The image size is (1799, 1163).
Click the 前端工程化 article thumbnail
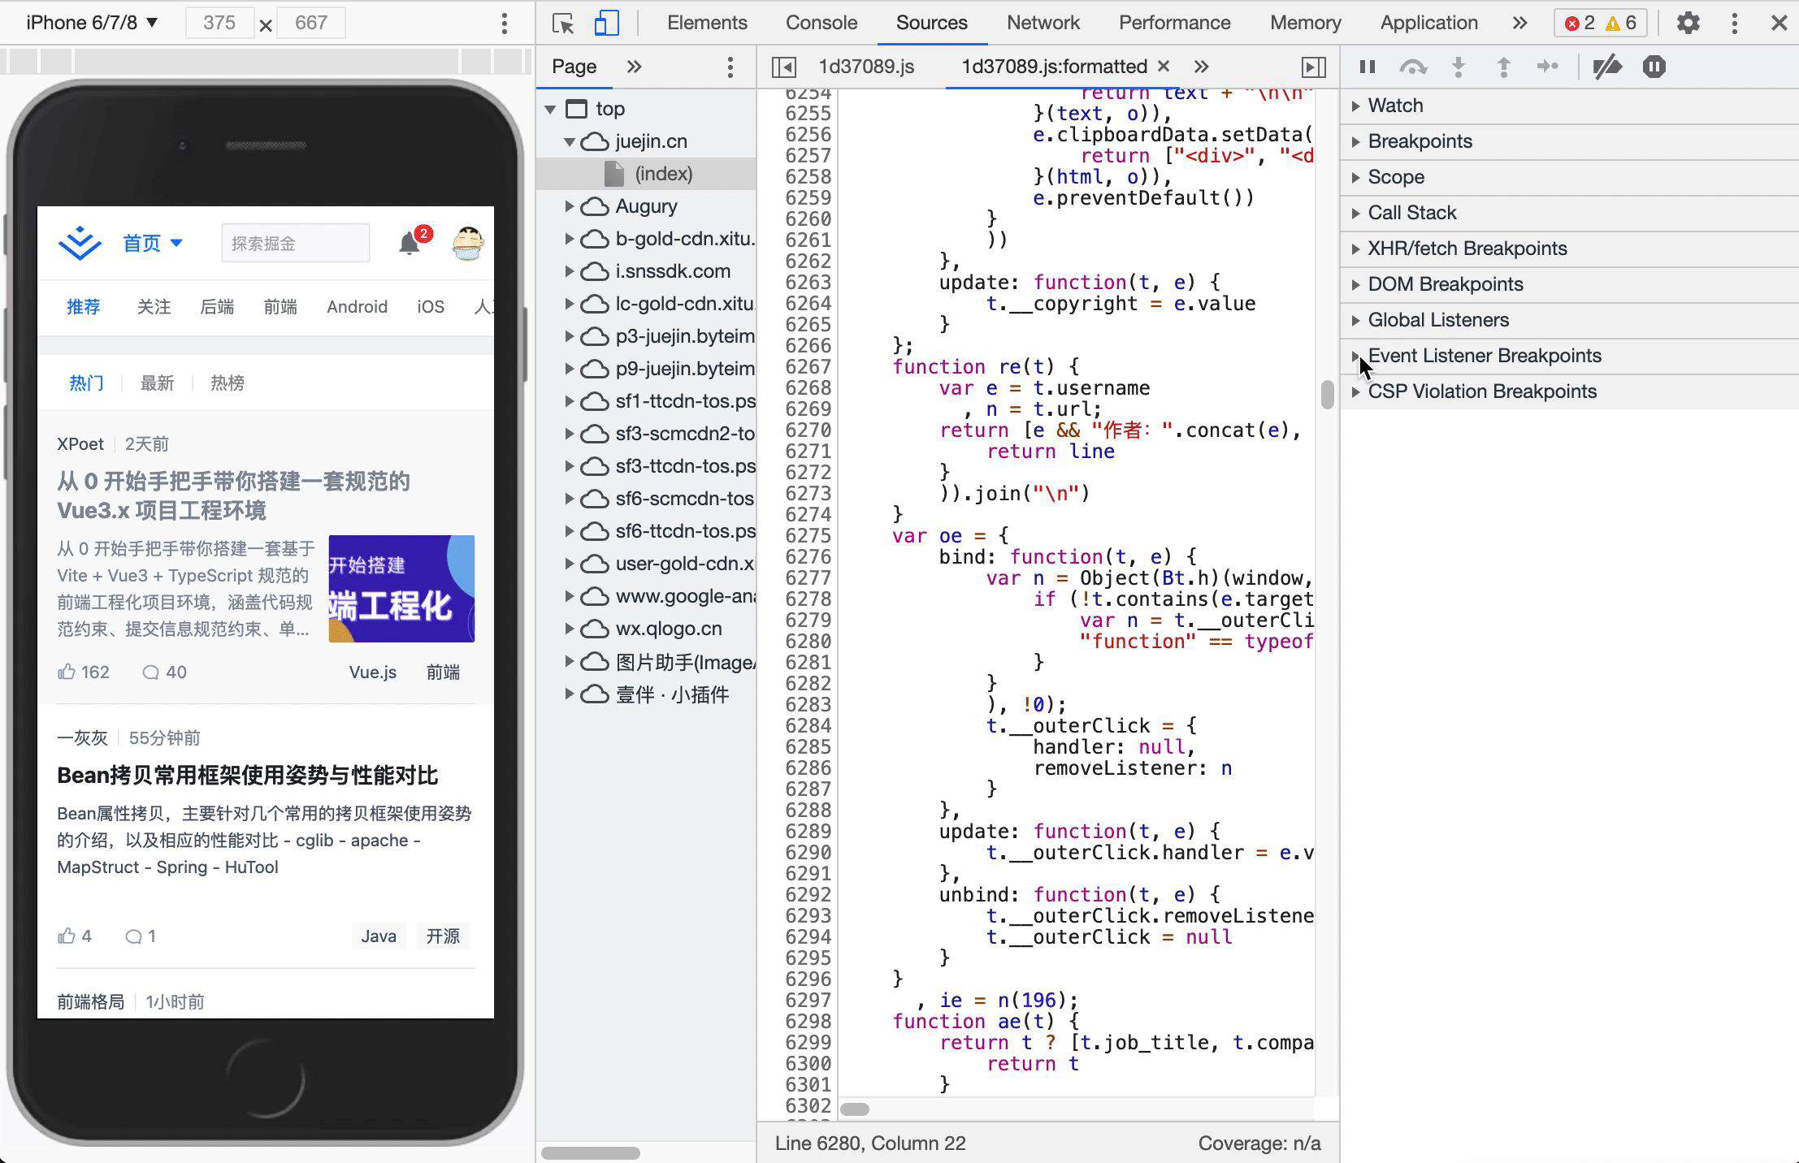coord(401,589)
